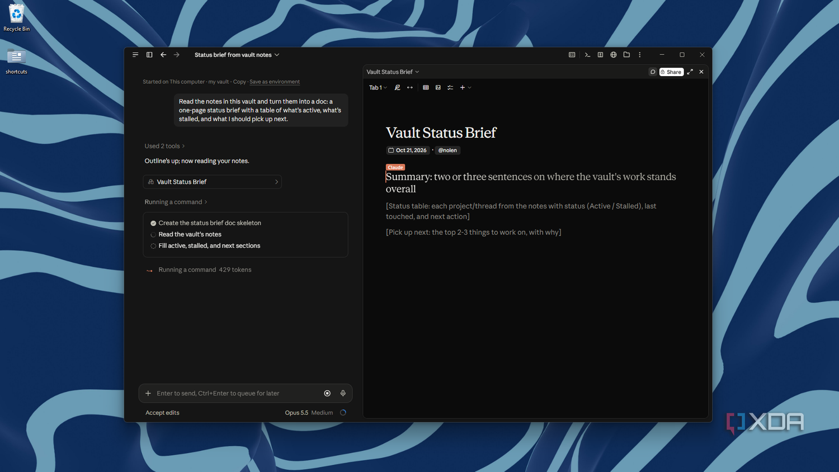Toggle the Fill active, stalled, and next sections circle
Image resolution: width=839 pixels, height=472 pixels.
click(153, 246)
